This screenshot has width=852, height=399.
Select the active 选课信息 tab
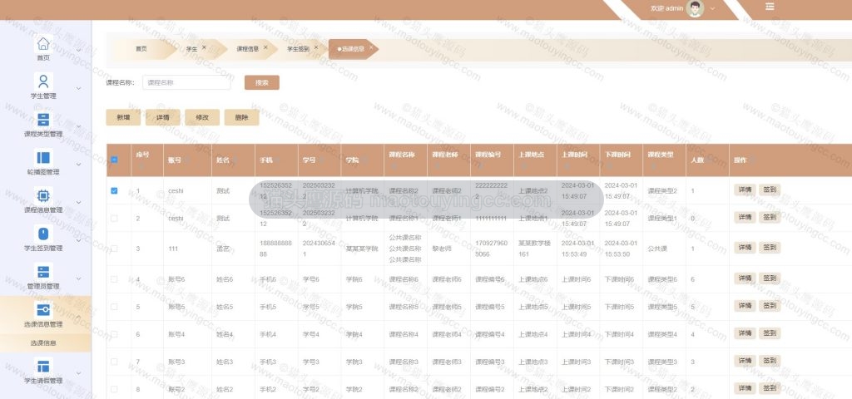pos(351,49)
